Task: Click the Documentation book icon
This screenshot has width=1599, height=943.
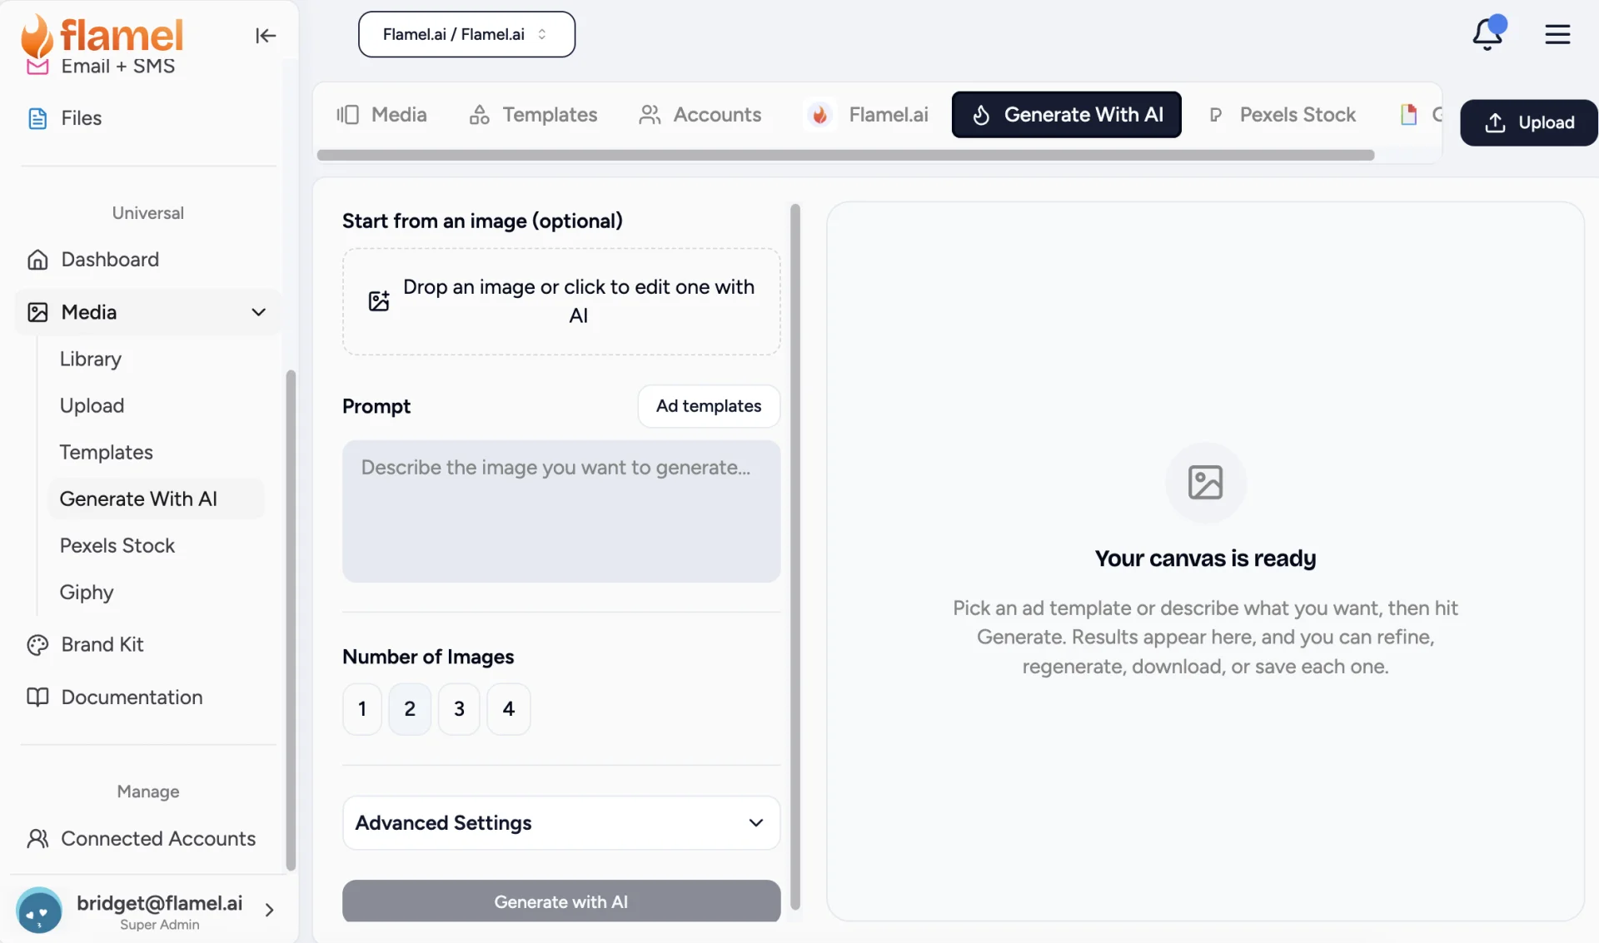Action: (37, 697)
